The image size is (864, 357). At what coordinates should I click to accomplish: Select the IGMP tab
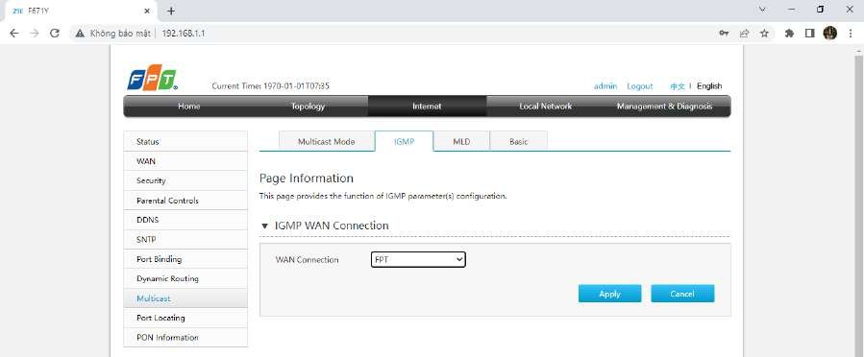click(x=404, y=141)
